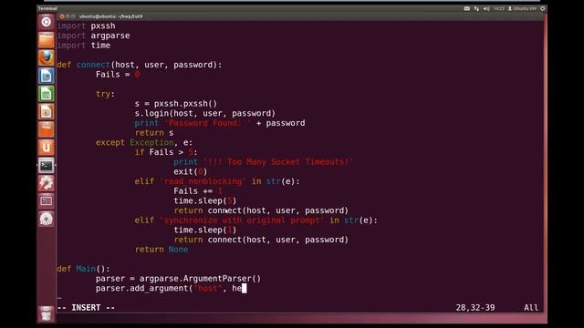Click the terminal window title text
This screenshot has width=584, height=328.
tap(110, 16)
